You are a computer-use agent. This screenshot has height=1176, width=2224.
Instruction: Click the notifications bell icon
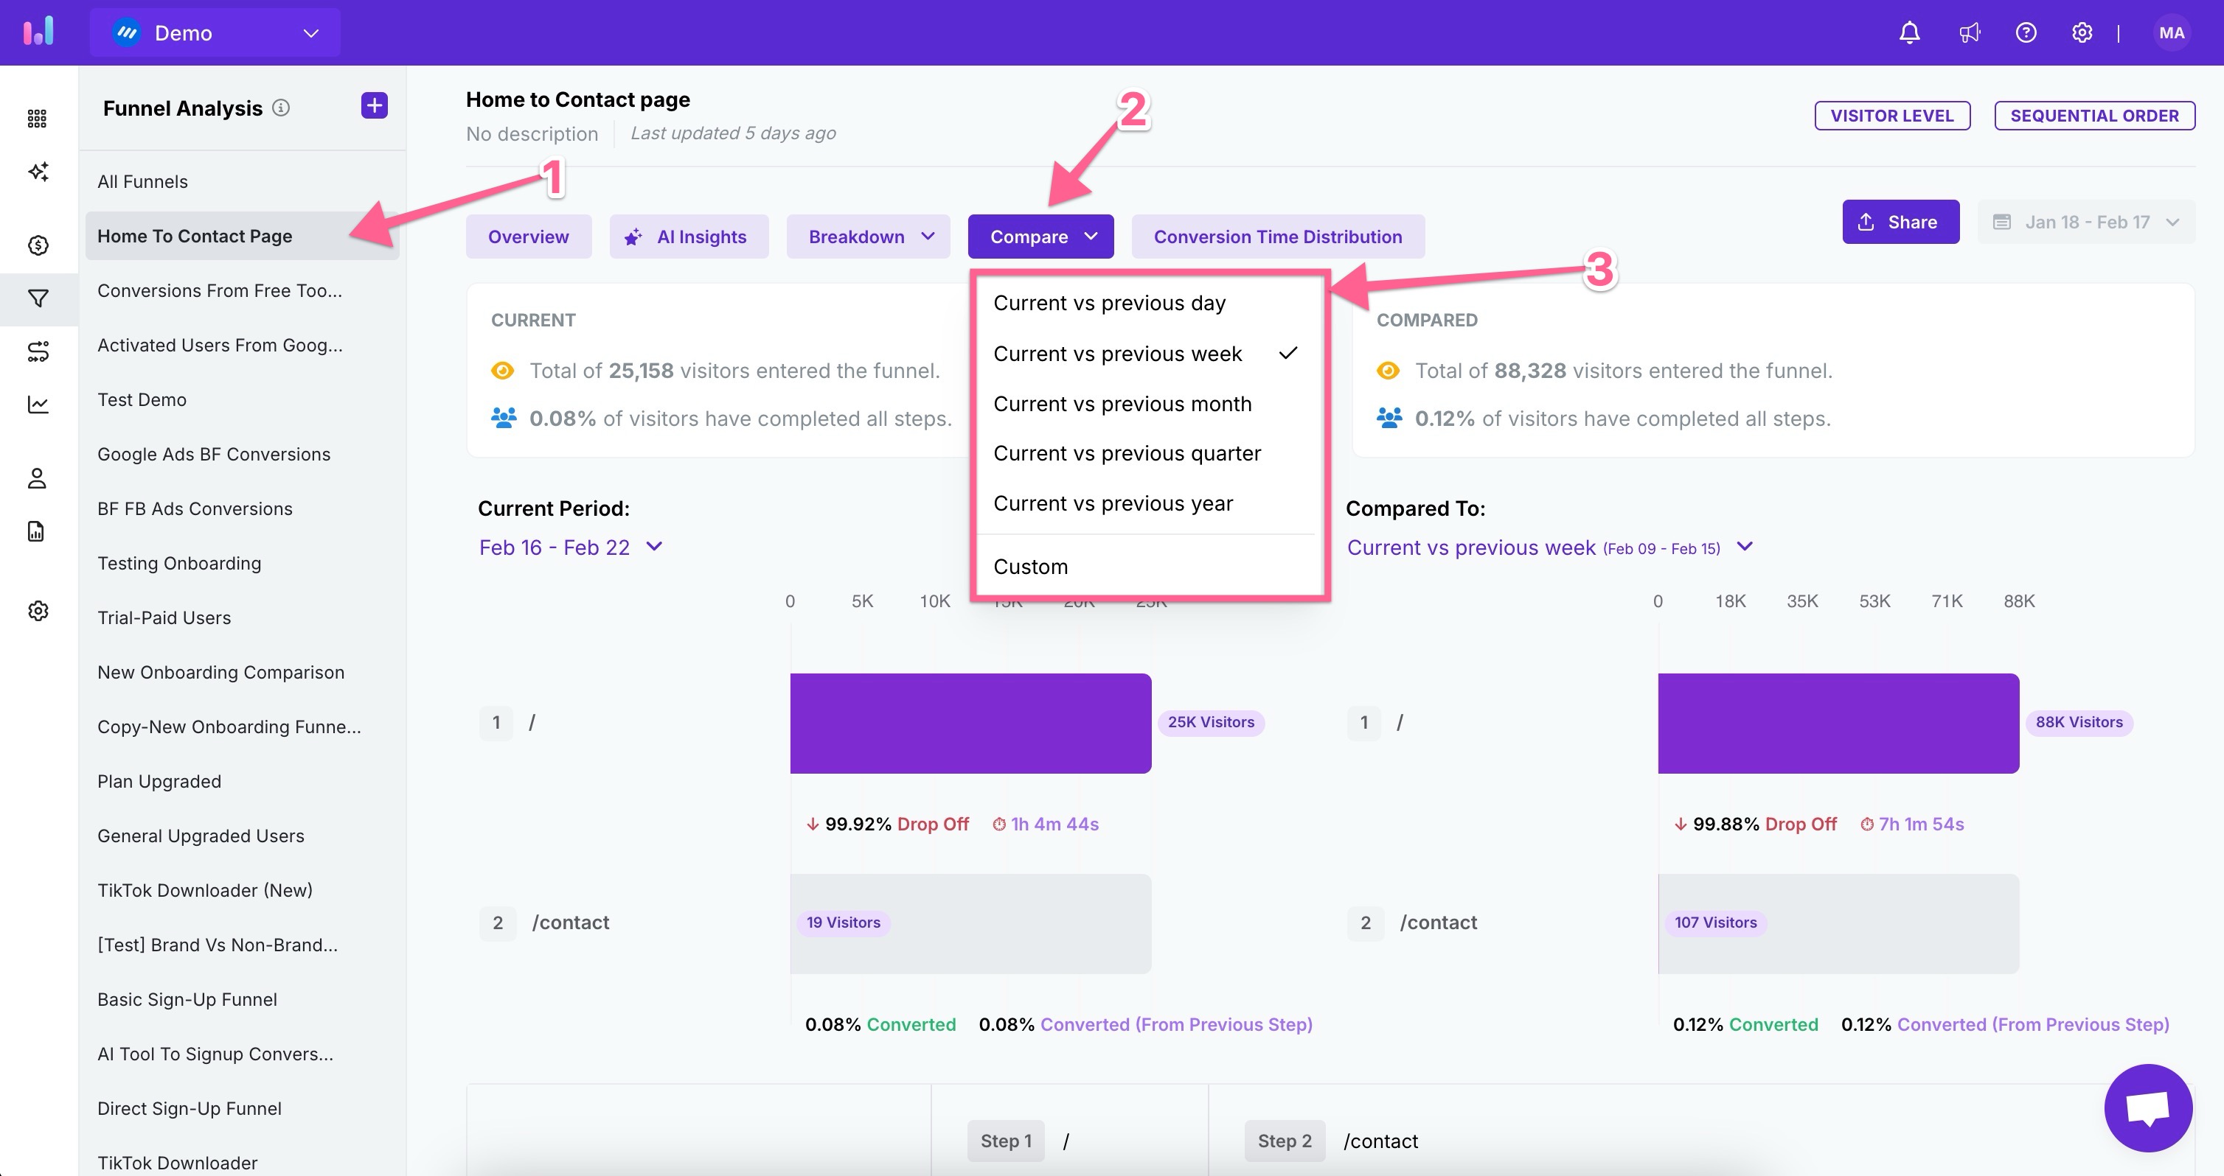[1909, 32]
